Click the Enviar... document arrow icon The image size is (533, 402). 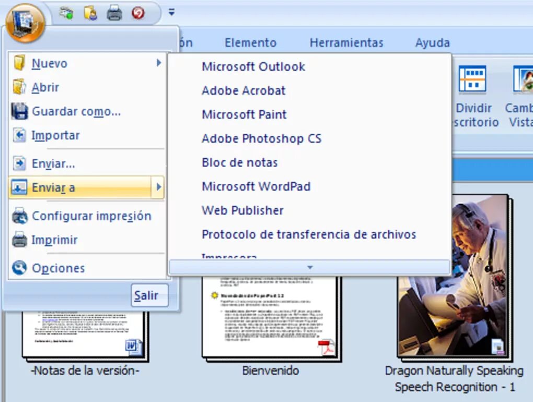pyautogui.click(x=19, y=163)
